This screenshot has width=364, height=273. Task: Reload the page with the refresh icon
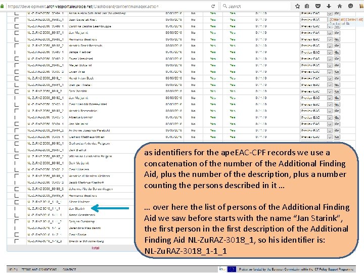213,6
